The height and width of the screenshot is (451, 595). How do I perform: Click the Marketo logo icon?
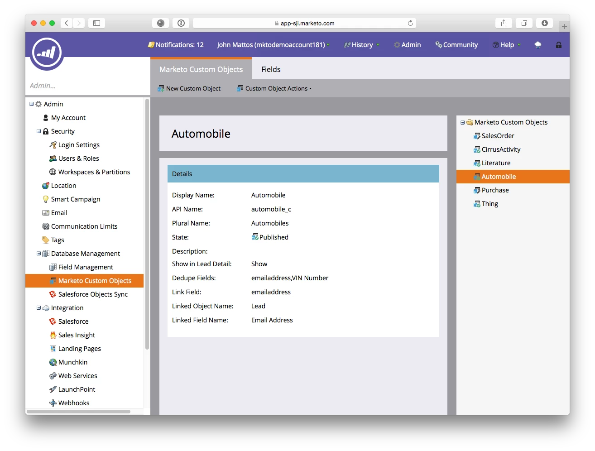pyautogui.click(x=47, y=52)
